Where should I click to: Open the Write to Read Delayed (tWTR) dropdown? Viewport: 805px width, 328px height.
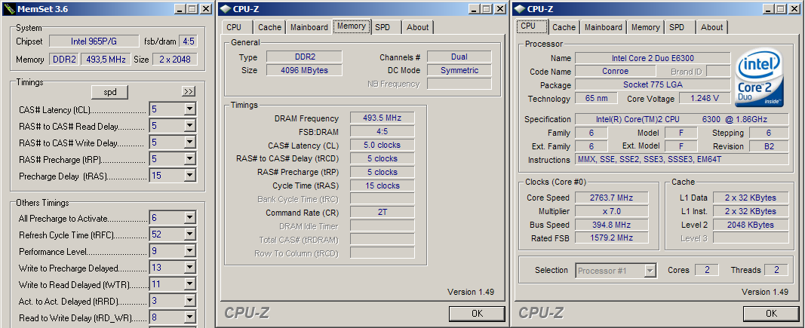(190, 284)
